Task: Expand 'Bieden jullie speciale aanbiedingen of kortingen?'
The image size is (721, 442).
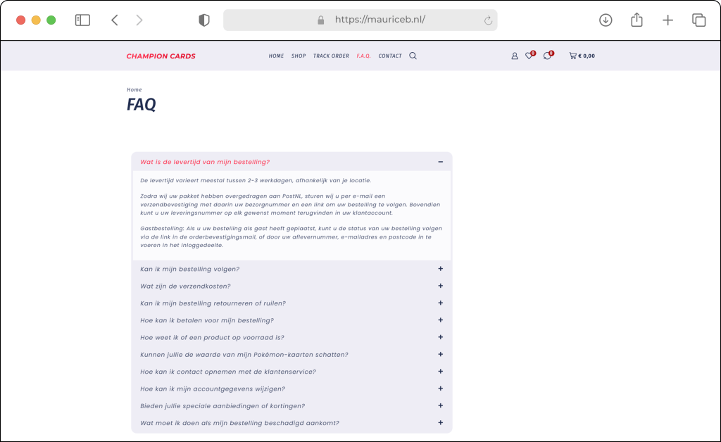Action: tap(292, 405)
